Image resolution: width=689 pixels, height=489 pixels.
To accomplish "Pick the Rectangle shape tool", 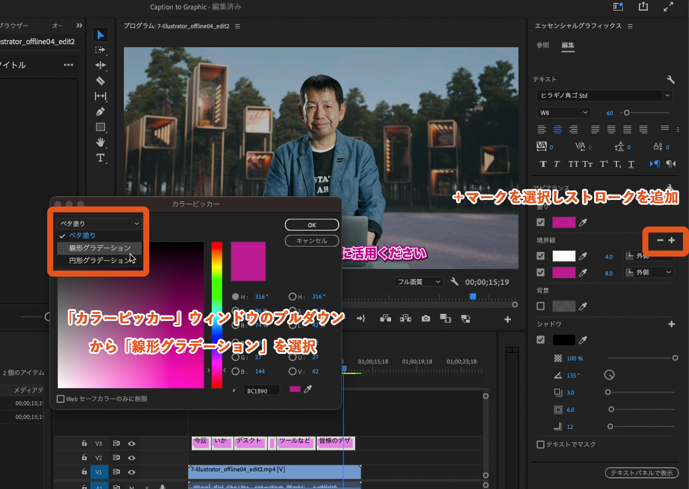I will (100, 127).
